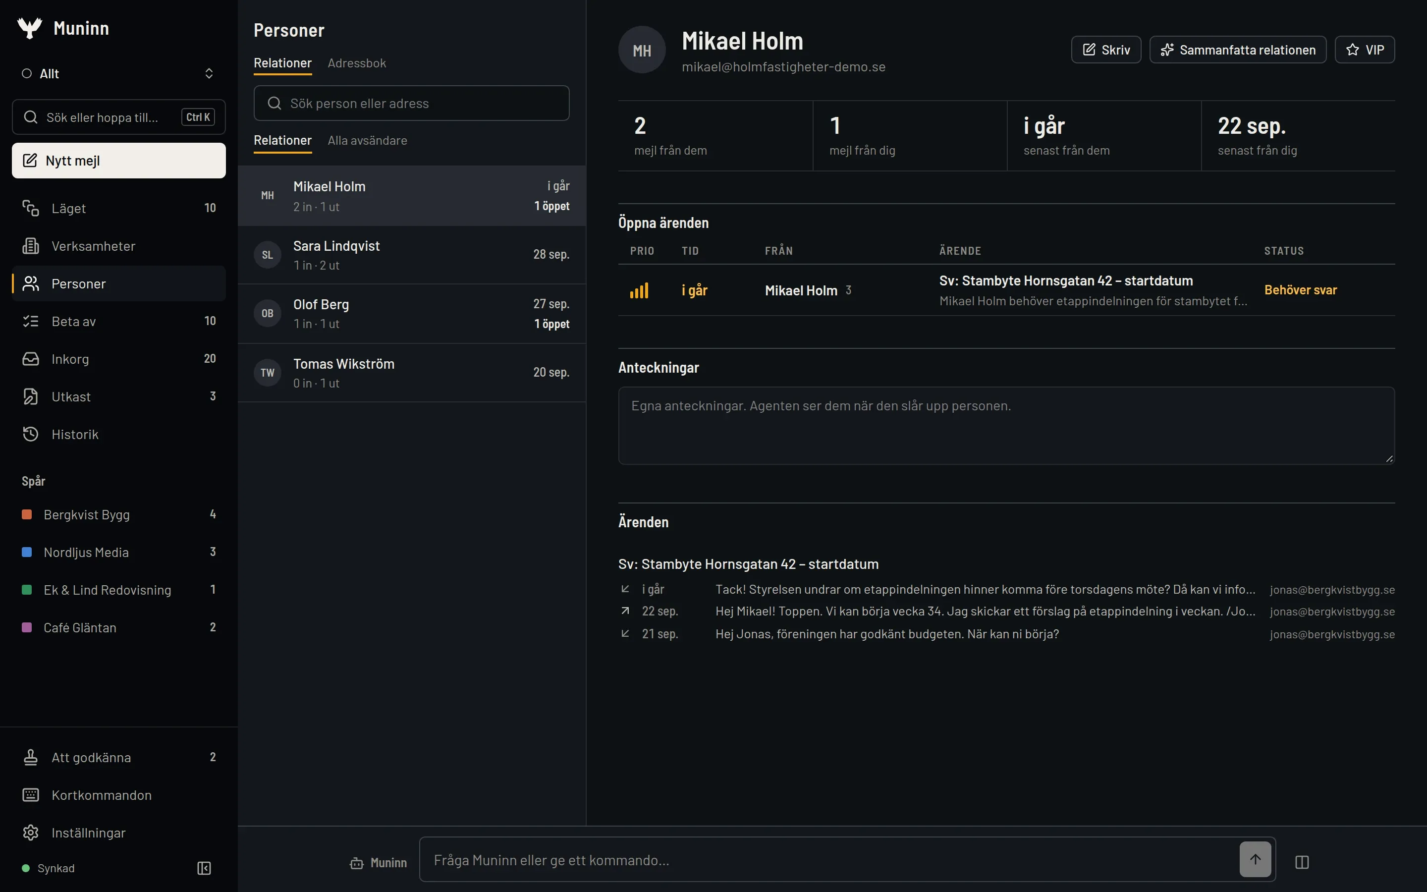The image size is (1427, 892).
Task: Open the Att godkänna queue
Action: [x=118, y=758]
